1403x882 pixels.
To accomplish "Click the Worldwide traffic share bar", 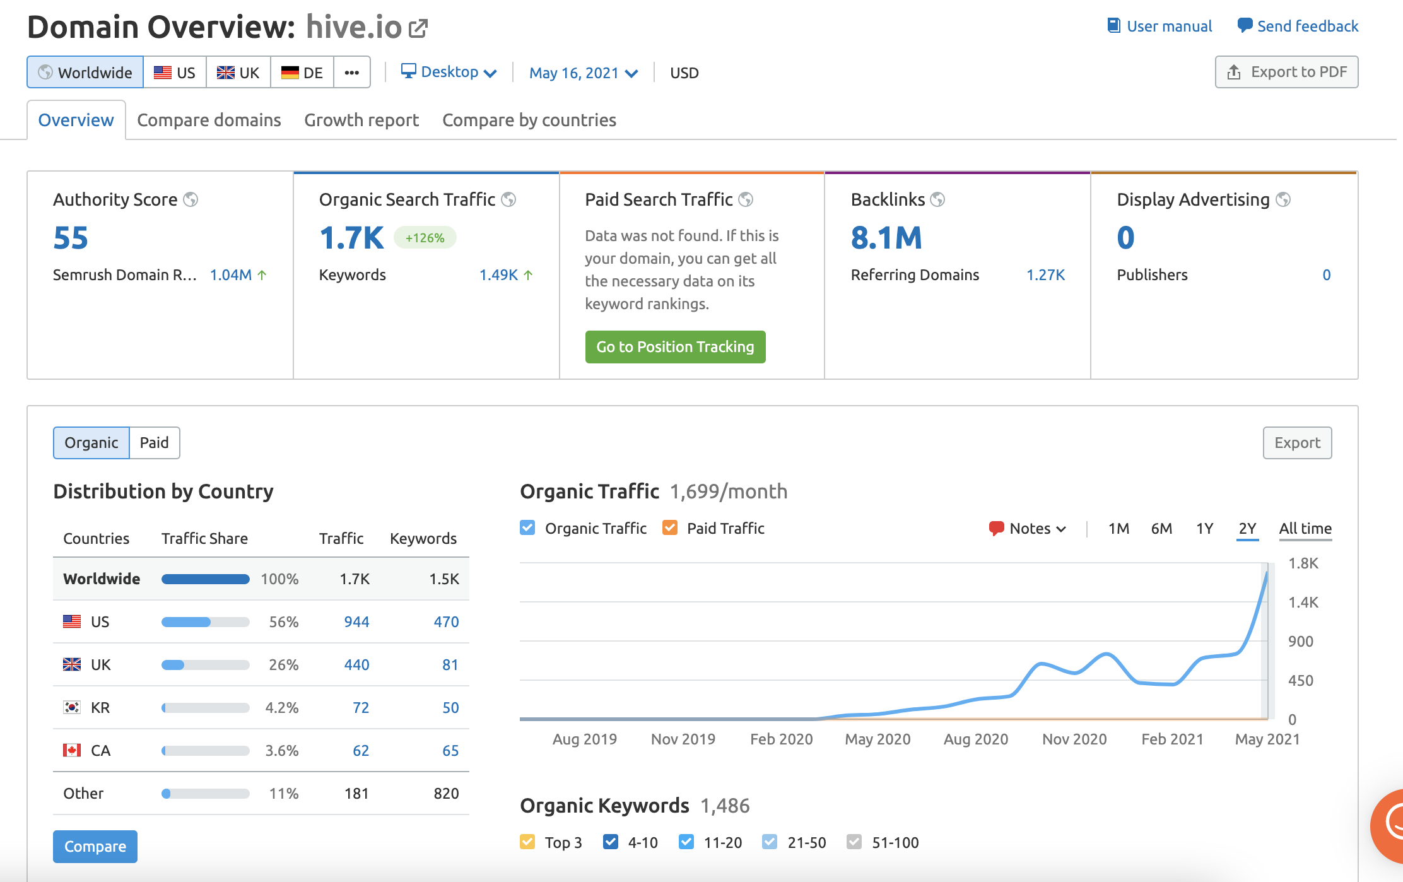I will 206,579.
